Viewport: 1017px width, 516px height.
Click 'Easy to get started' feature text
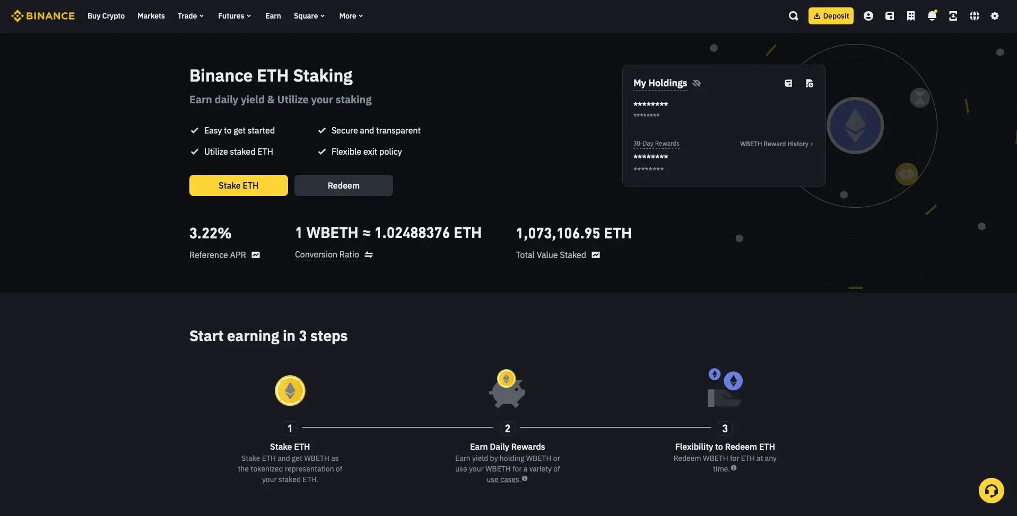tap(239, 130)
